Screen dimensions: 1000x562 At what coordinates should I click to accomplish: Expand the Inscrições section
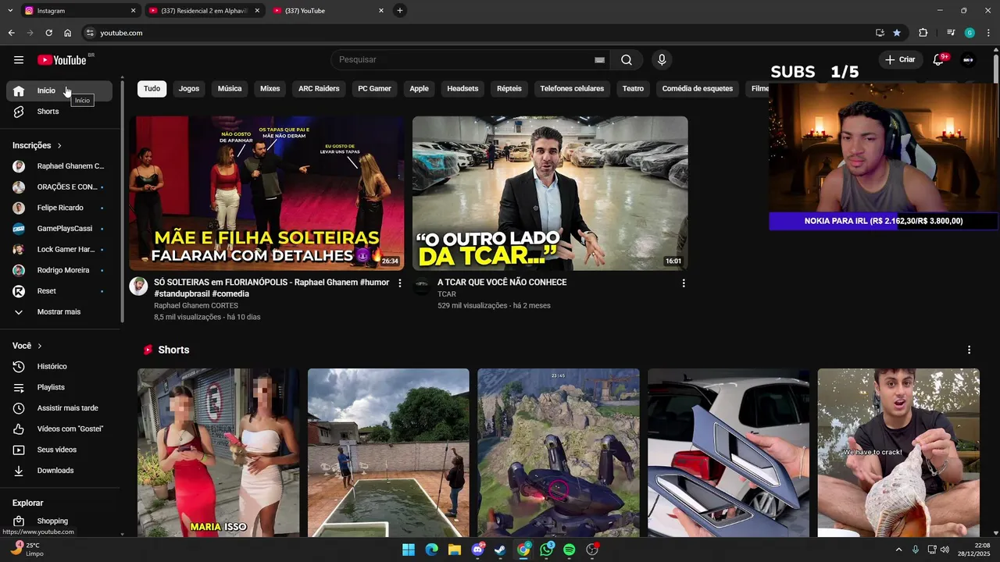tap(37, 146)
